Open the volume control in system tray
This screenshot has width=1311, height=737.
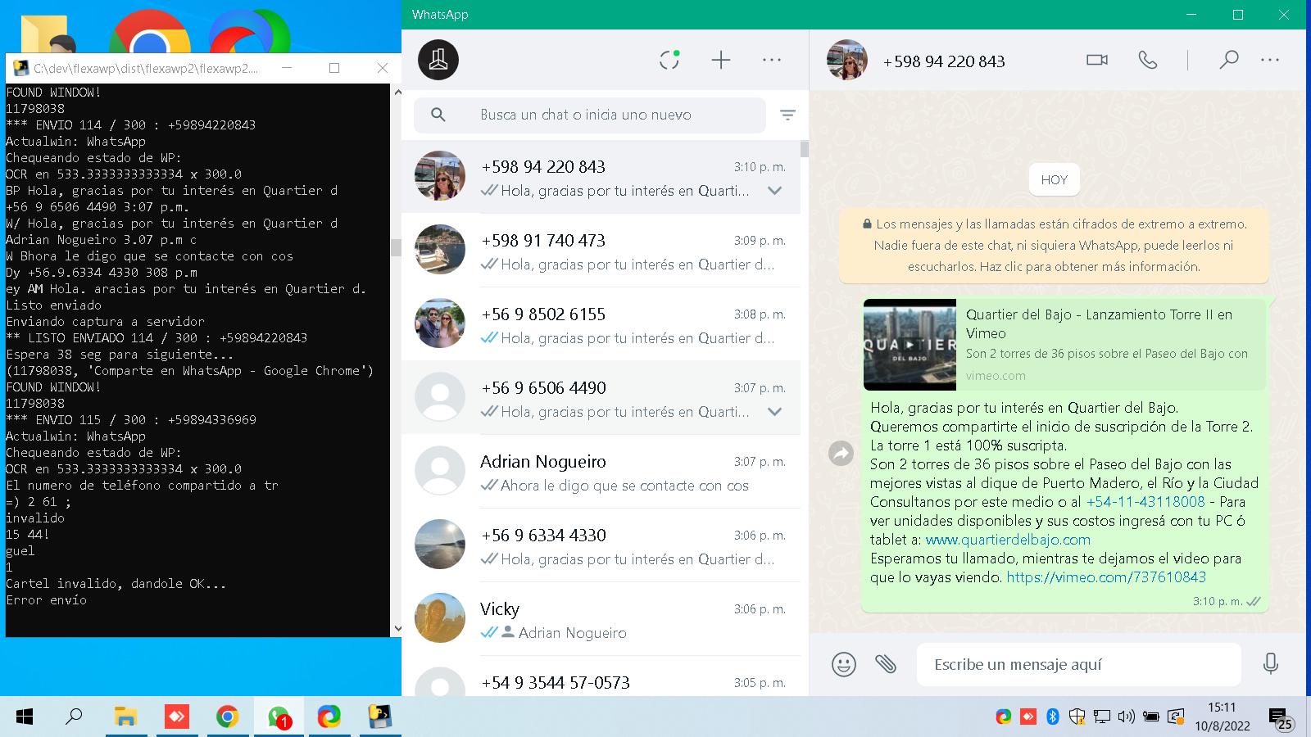(1127, 717)
